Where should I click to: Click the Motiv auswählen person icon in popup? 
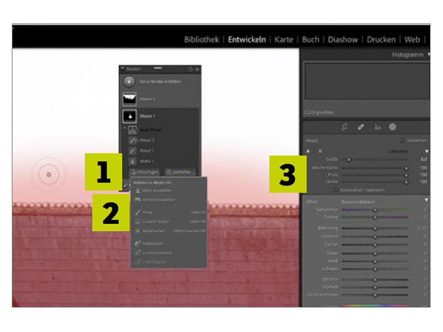[x=138, y=191]
